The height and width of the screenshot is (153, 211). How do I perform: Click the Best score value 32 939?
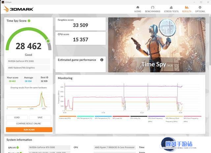coord(44,81)
